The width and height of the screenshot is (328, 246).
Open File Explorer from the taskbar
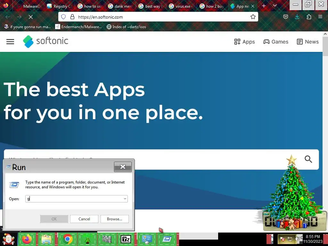coord(47,239)
